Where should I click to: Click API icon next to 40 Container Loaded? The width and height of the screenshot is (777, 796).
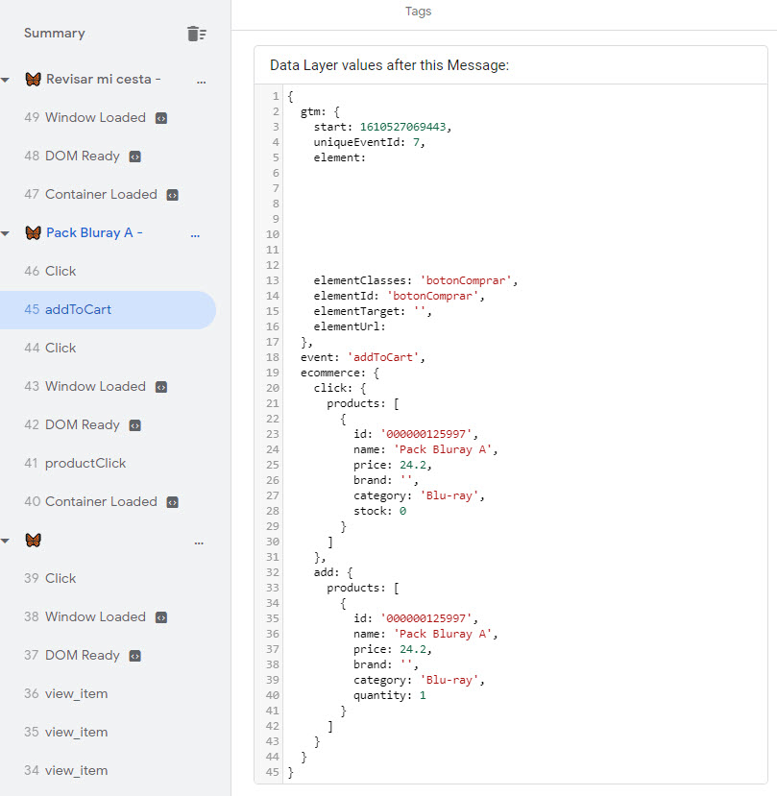click(173, 502)
